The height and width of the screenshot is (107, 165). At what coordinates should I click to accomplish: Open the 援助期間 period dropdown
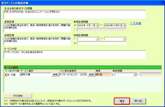tap(135, 75)
